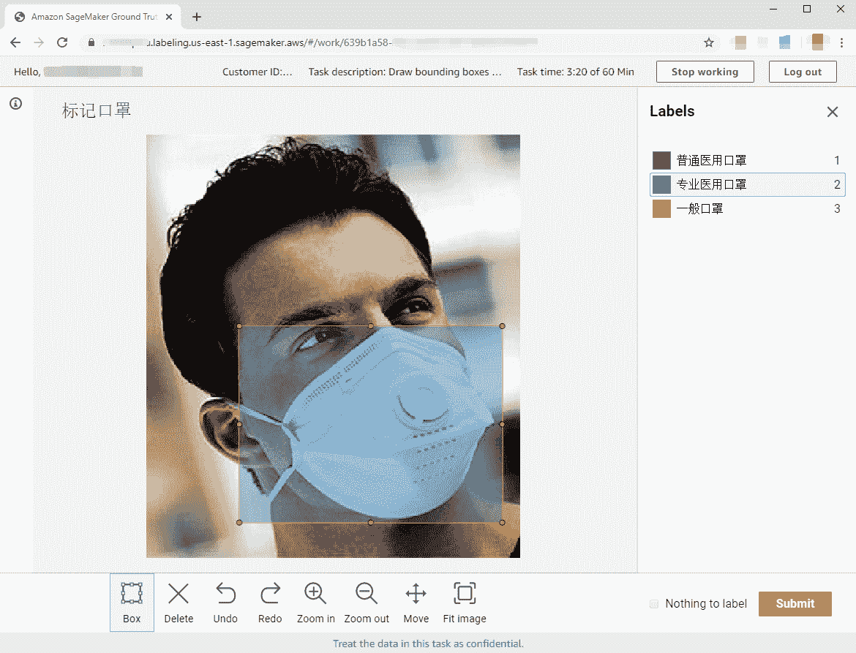Bookmark this page with the star icon
Viewport: 856px width, 653px height.
[x=709, y=42]
